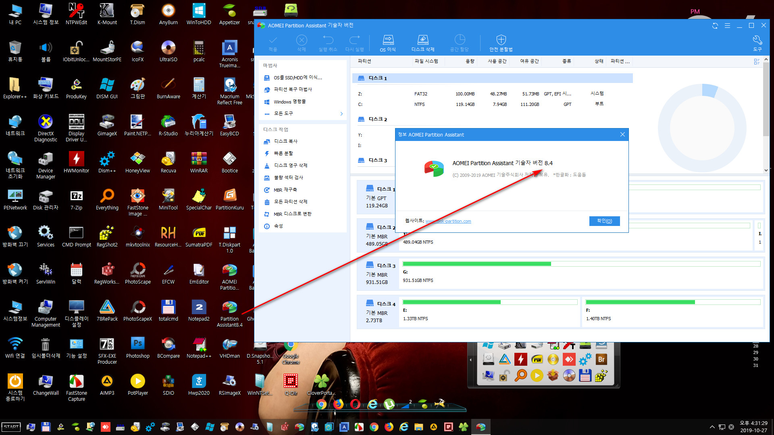Click the 실행 취소 undo icon
This screenshot has height=435, width=774.
(328, 43)
